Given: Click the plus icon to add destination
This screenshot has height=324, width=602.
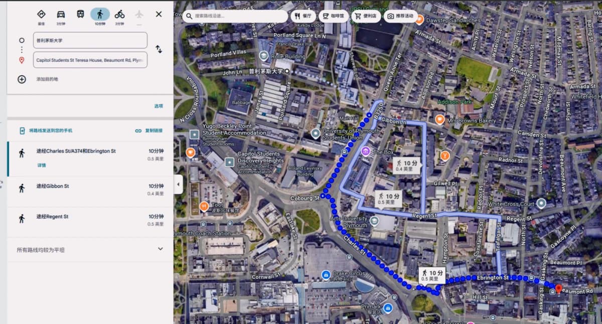Looking at the screenshot, I should 22,79.
